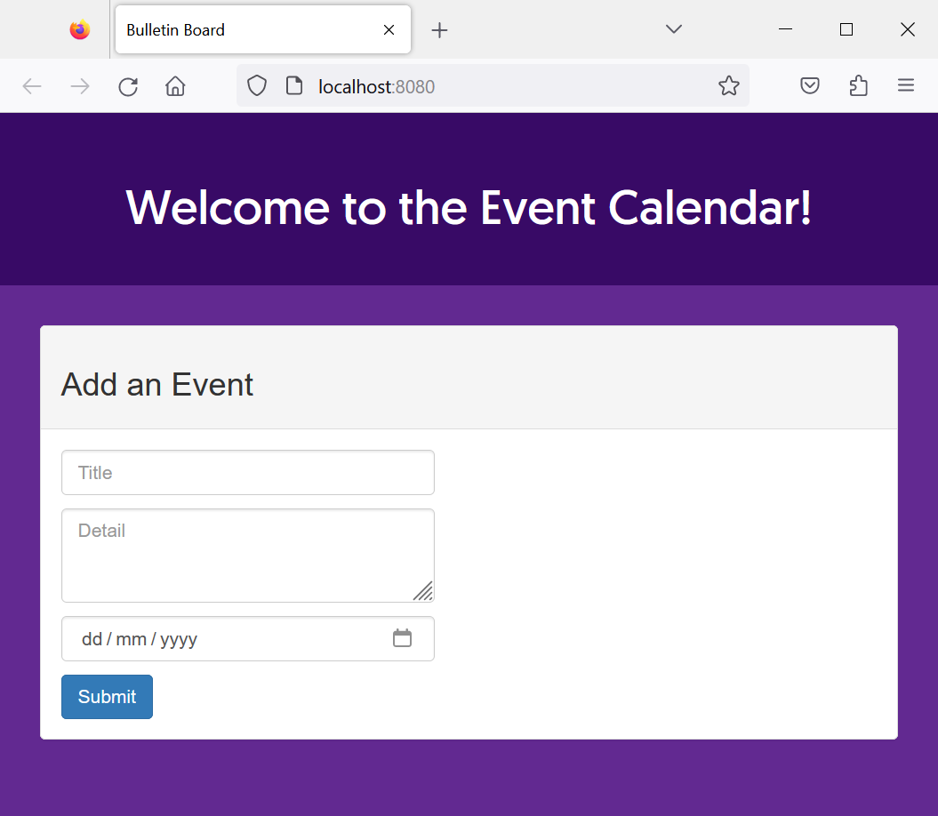Click the dd/mm/yyyy date field
Screen dimensions: 938x816
pos(248,639)
